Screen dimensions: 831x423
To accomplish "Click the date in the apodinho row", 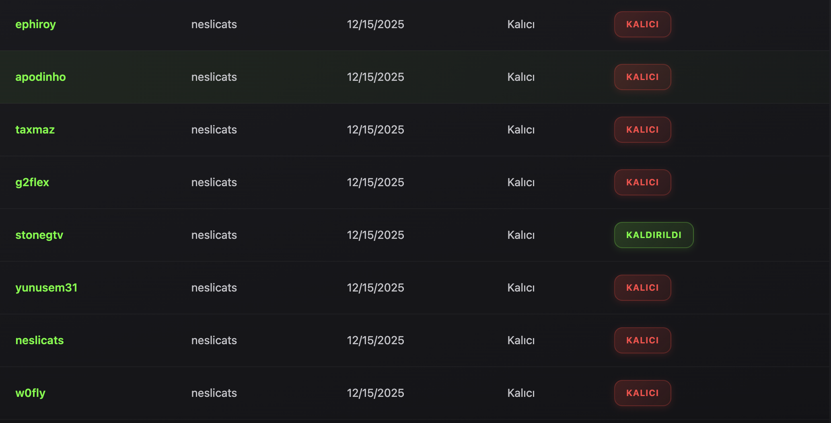I will [375, 77].
